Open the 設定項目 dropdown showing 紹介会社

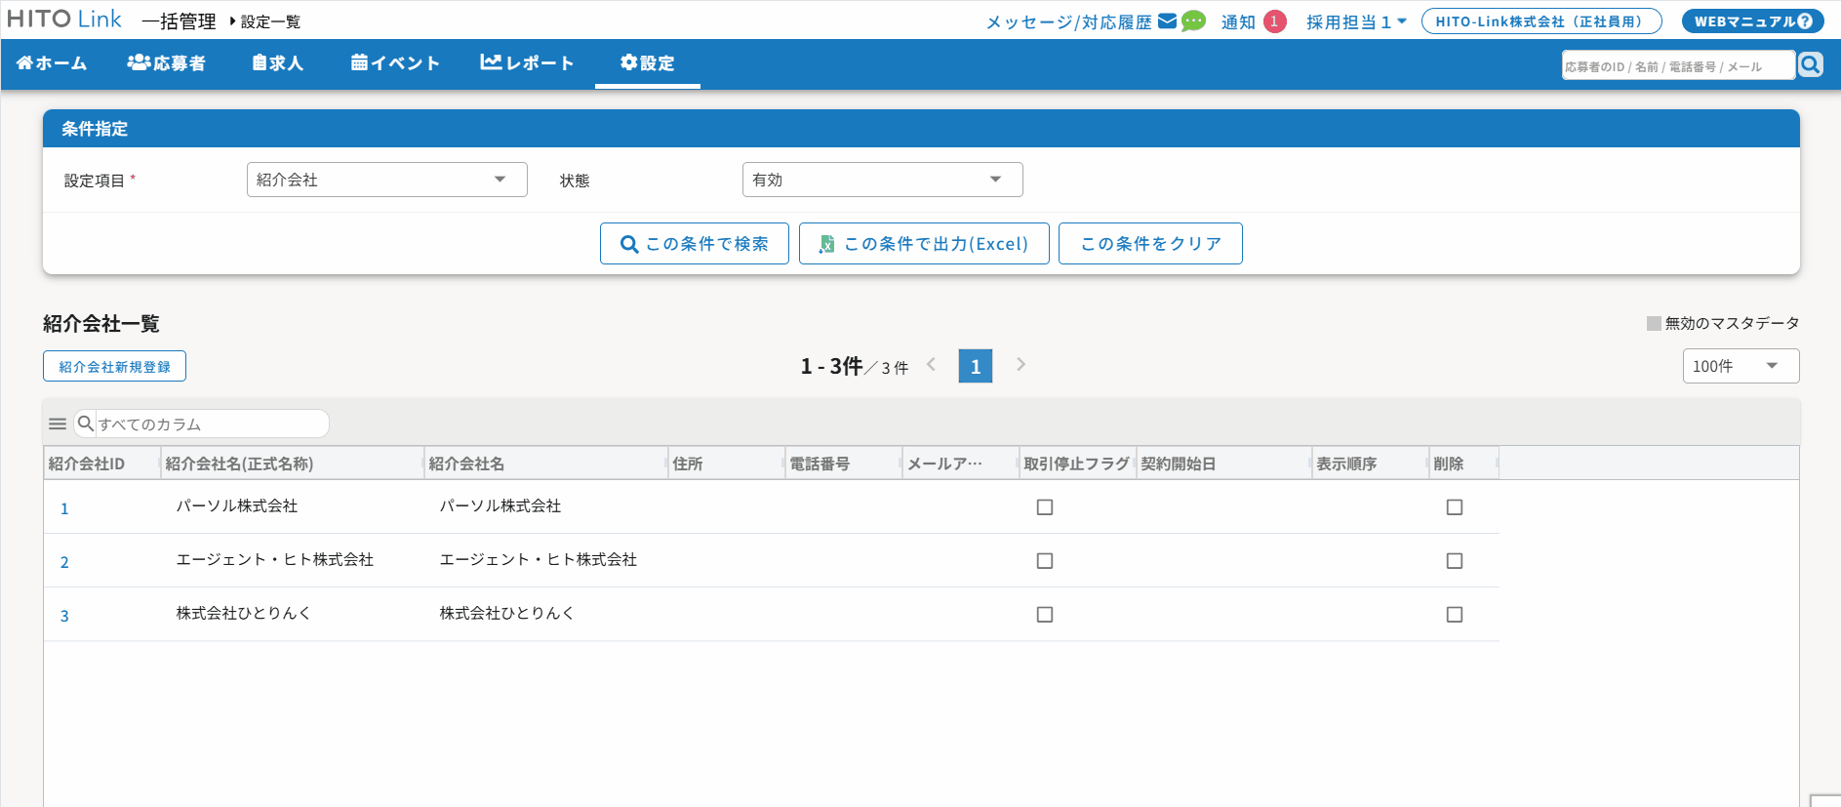[x=386, y=180]
